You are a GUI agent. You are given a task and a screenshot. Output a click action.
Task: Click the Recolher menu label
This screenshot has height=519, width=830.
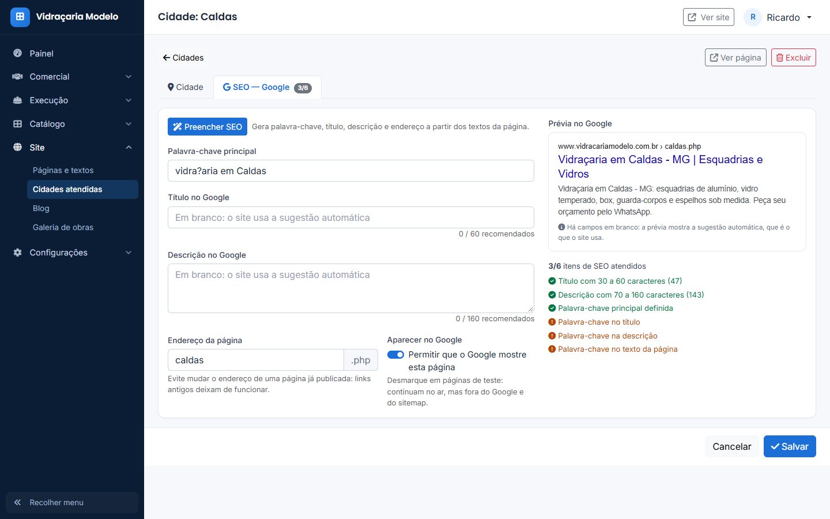tap(56, 502)
